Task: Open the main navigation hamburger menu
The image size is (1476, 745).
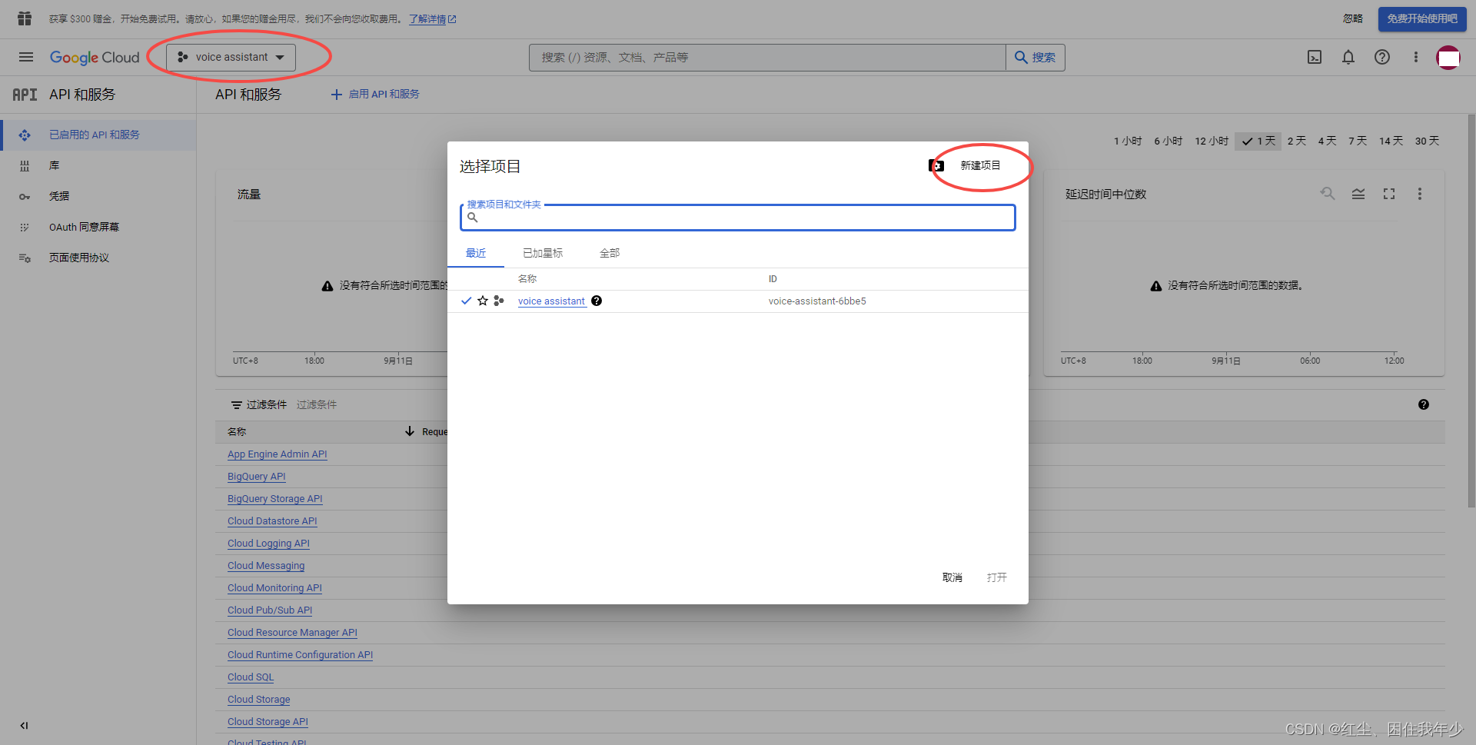Action: [26, 57]
